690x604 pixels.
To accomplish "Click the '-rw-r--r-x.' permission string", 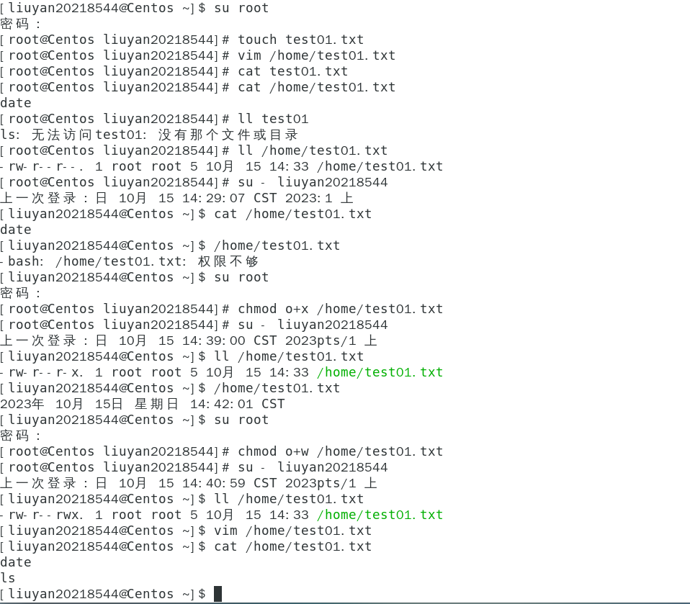I will (42, 372).
